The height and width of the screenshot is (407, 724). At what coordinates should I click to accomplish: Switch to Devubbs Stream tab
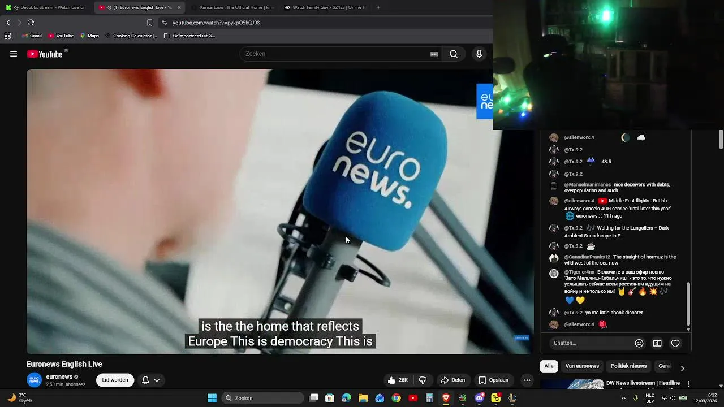click(x=46, y=7)
